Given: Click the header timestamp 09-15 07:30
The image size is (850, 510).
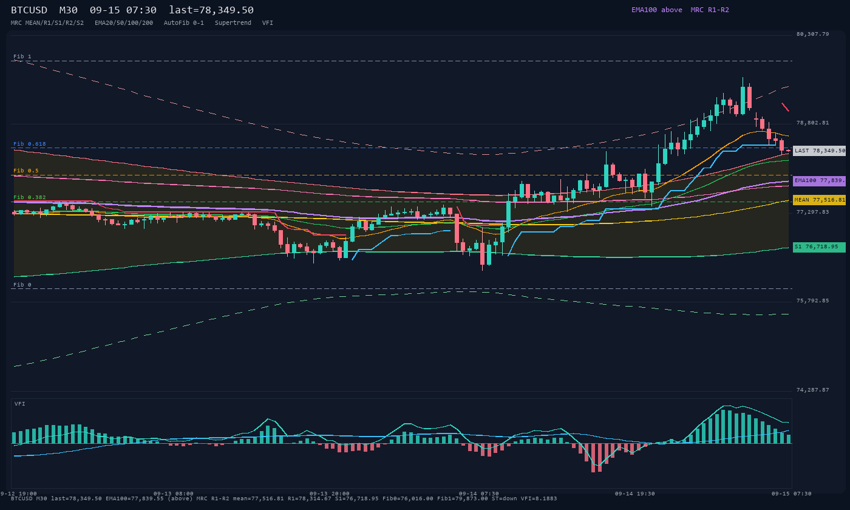Looking at the screenshot, I should (x=123, y=10).
